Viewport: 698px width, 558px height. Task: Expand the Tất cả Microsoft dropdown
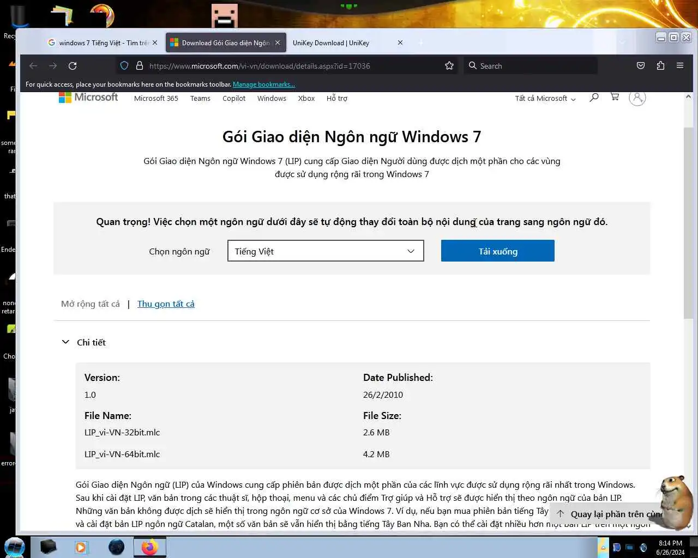pos(545,99)
